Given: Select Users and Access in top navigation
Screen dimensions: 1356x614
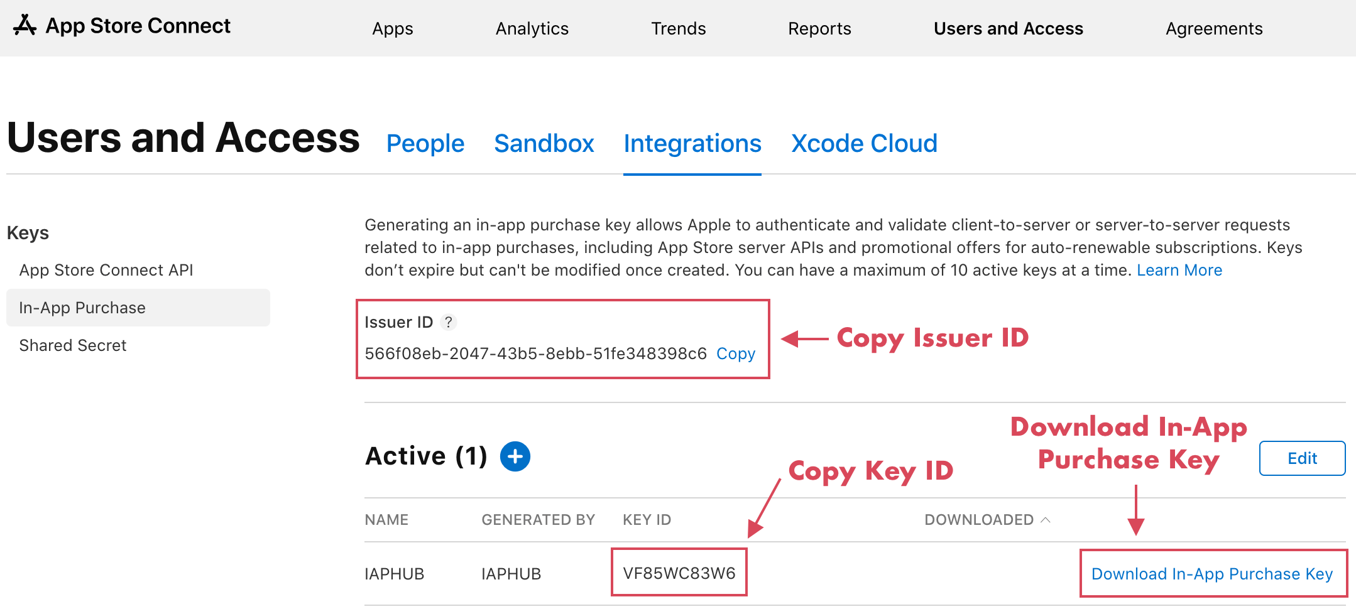Looking at the screenshot, I should point(1009,29).
